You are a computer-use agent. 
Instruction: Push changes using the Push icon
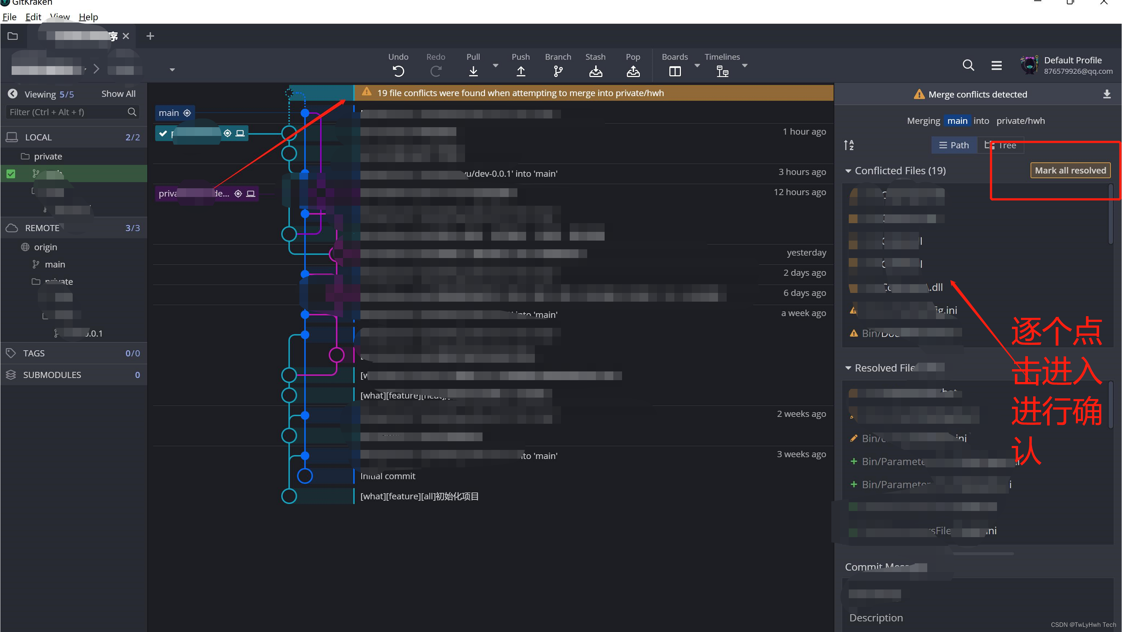(521, 71)
